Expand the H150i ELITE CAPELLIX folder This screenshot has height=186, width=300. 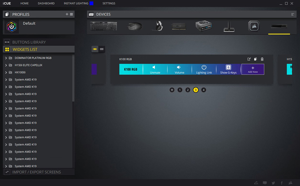pos(6,65)
